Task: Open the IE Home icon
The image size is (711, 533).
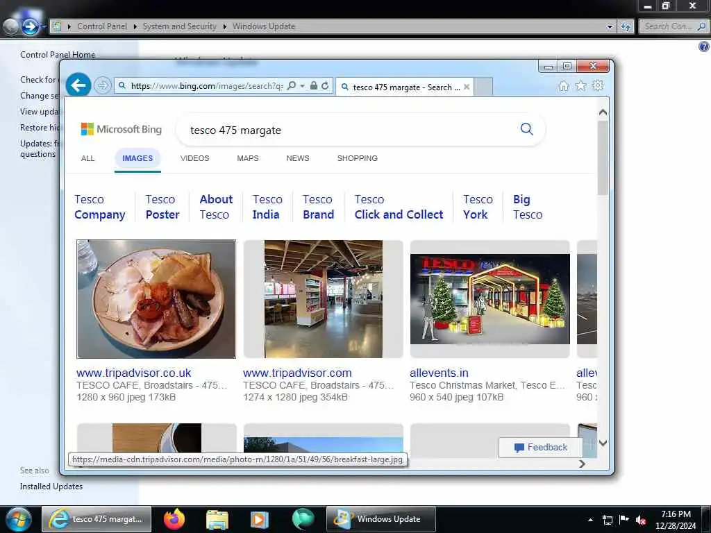Action: coord(563,85)
